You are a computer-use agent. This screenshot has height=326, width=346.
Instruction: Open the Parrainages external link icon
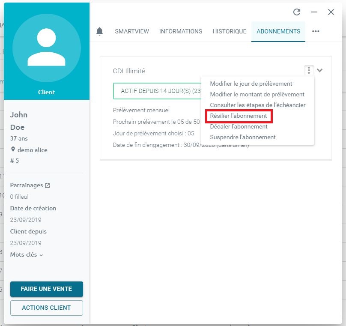point(48,185)
